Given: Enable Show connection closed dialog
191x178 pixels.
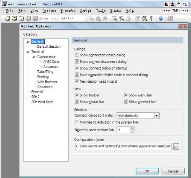Looking at the screenshot, I should (x=77, y=55).
